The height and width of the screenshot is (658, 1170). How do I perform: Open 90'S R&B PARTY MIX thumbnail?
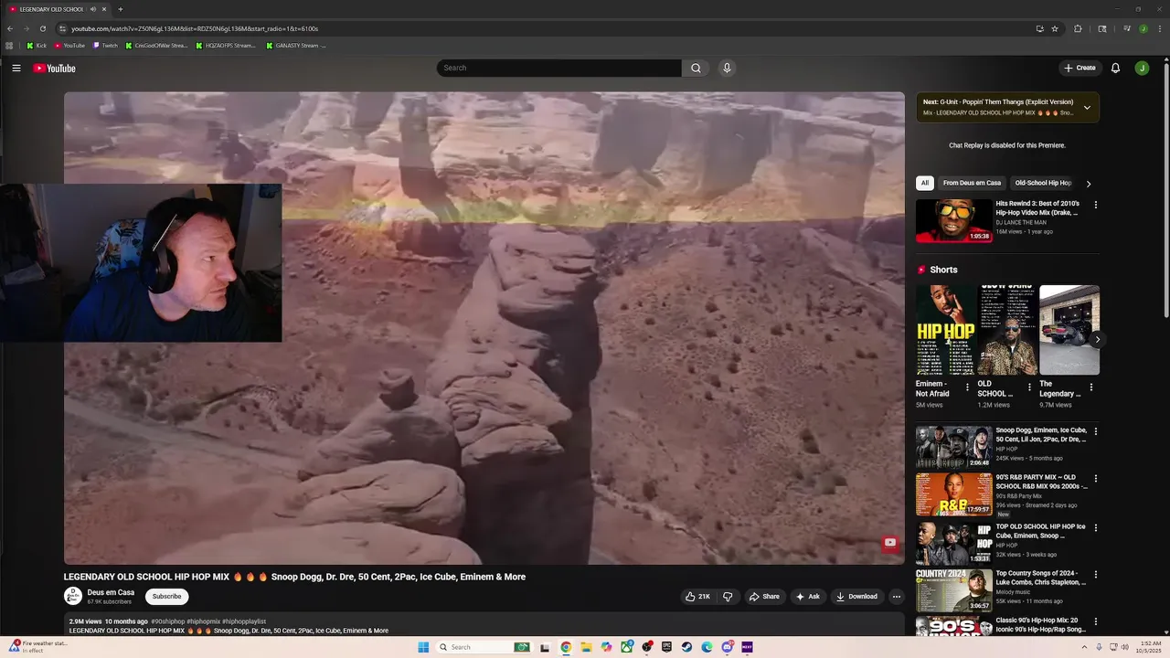tap(953, 494)
